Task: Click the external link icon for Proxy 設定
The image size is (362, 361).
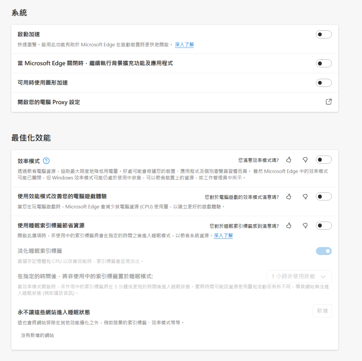Action: point(328,102)
